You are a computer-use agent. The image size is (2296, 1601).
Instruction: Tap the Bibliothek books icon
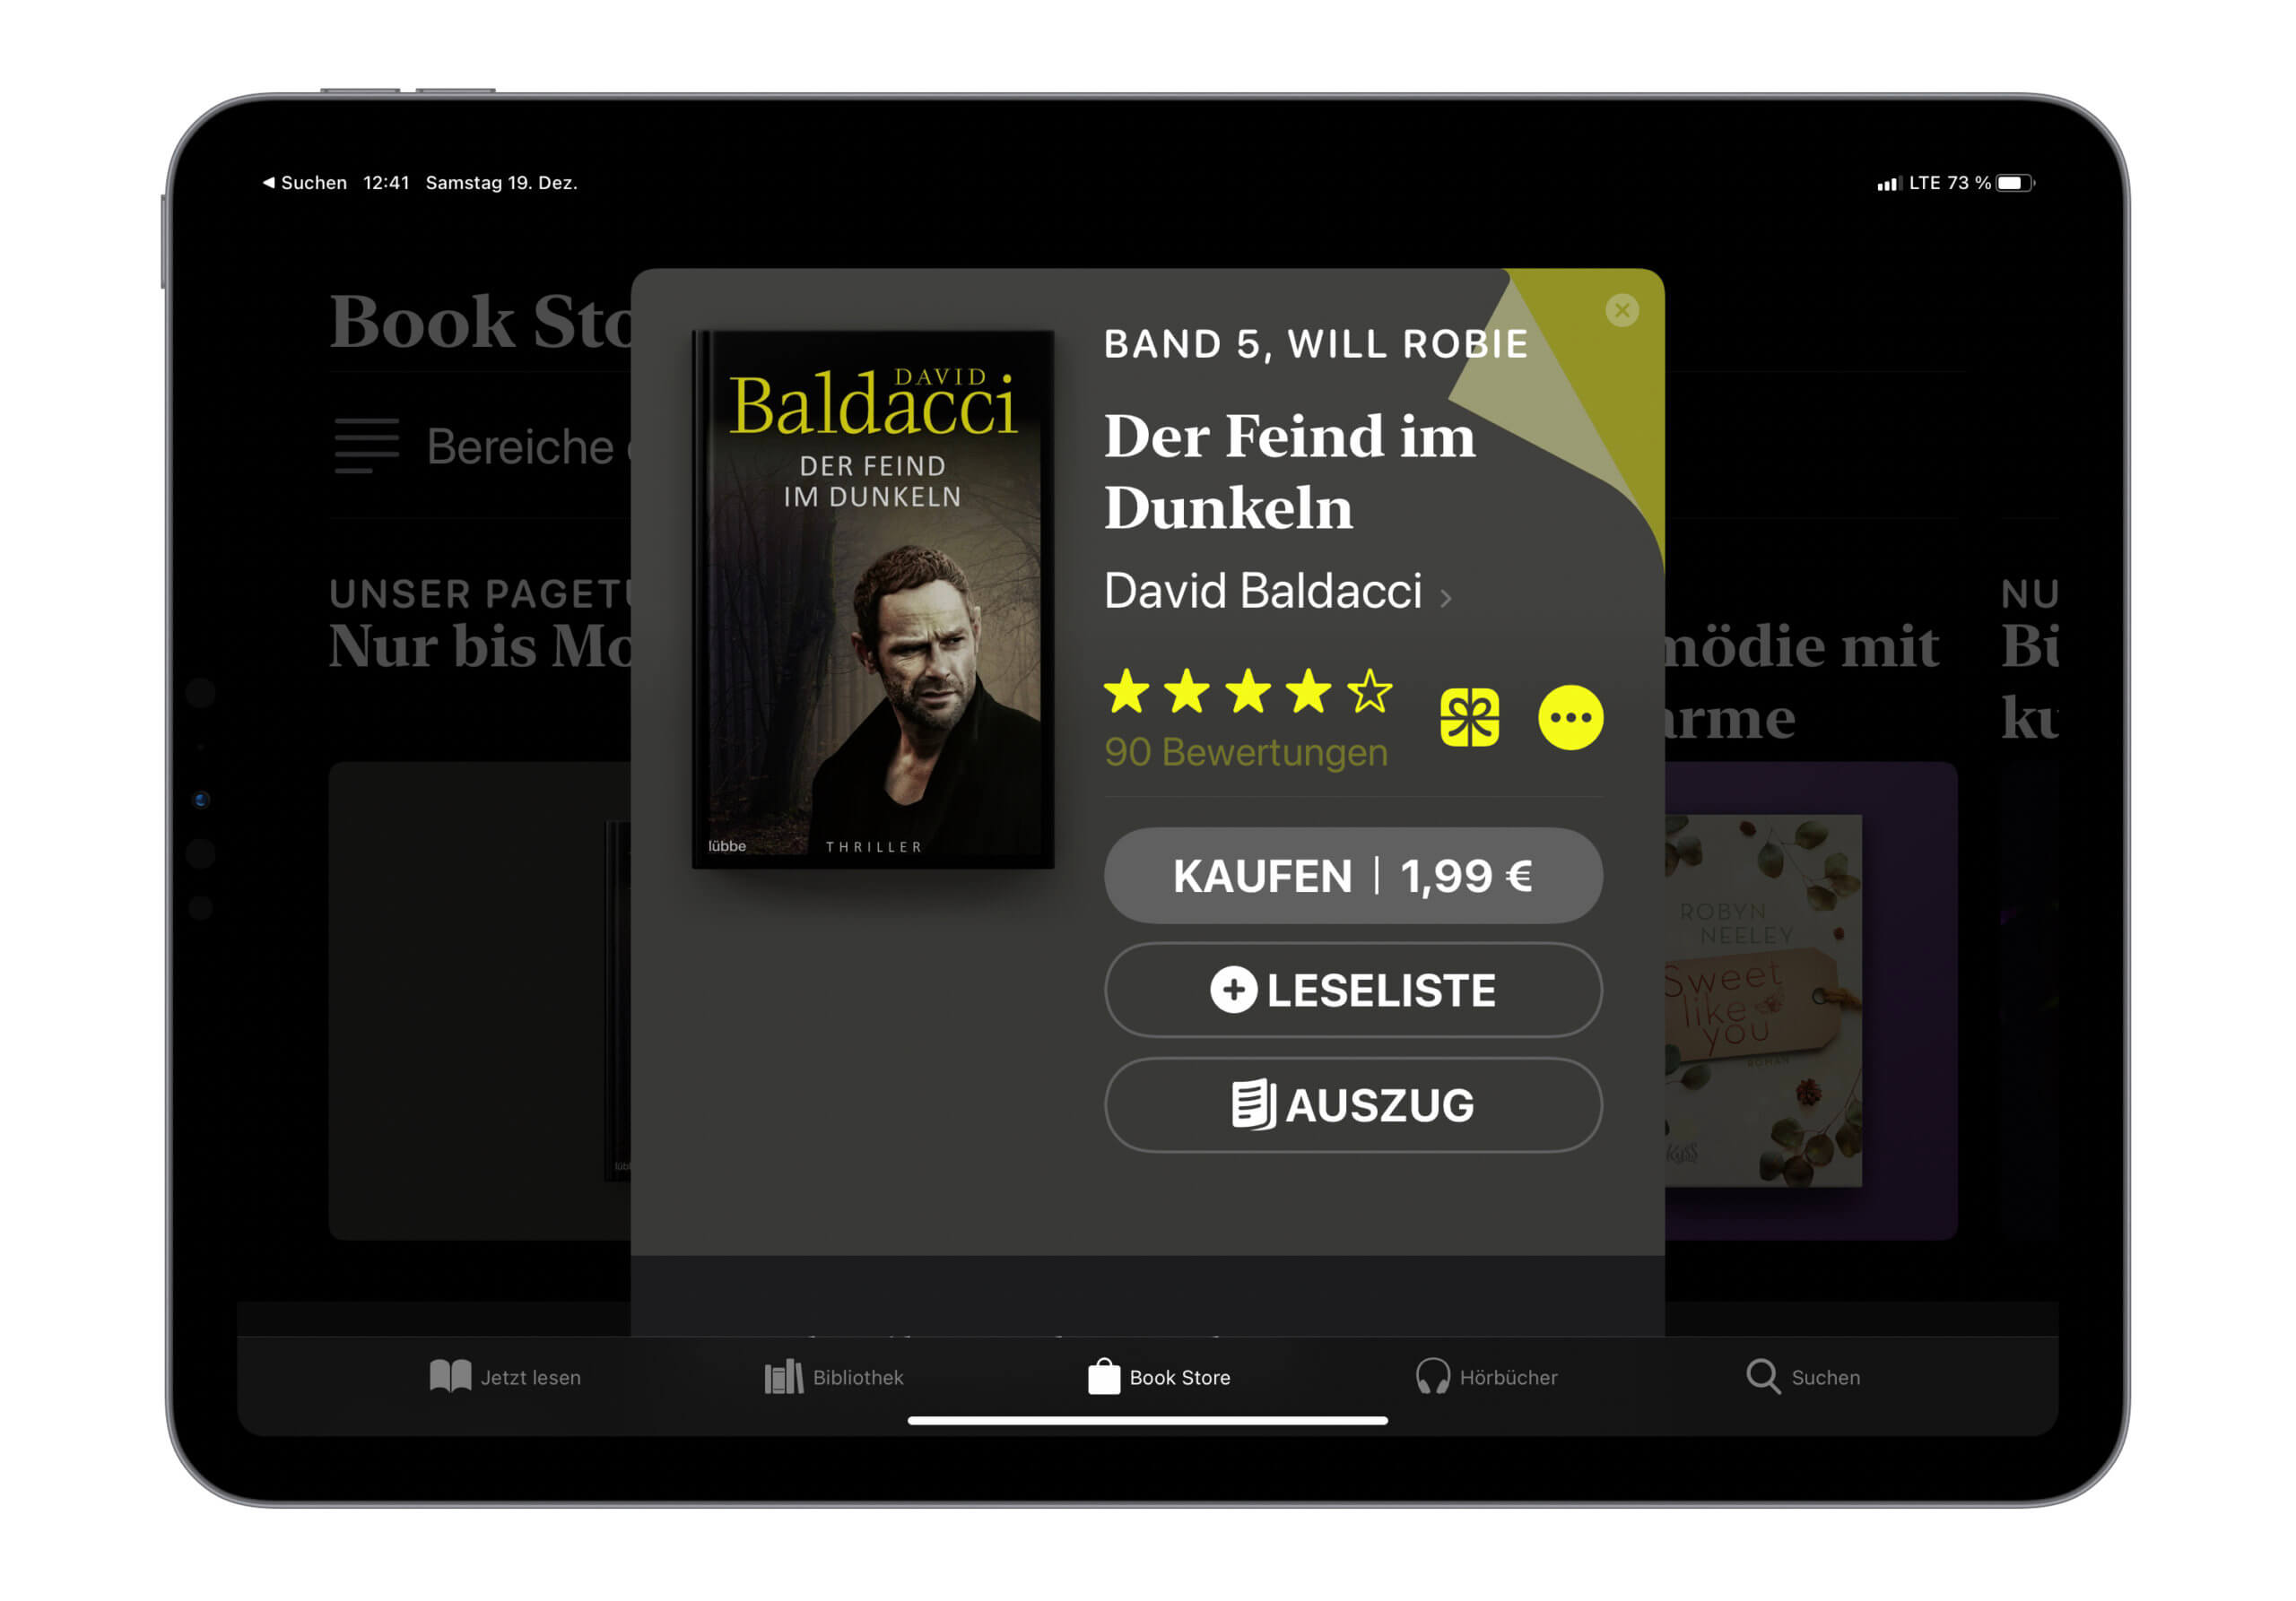[783, 1376]
